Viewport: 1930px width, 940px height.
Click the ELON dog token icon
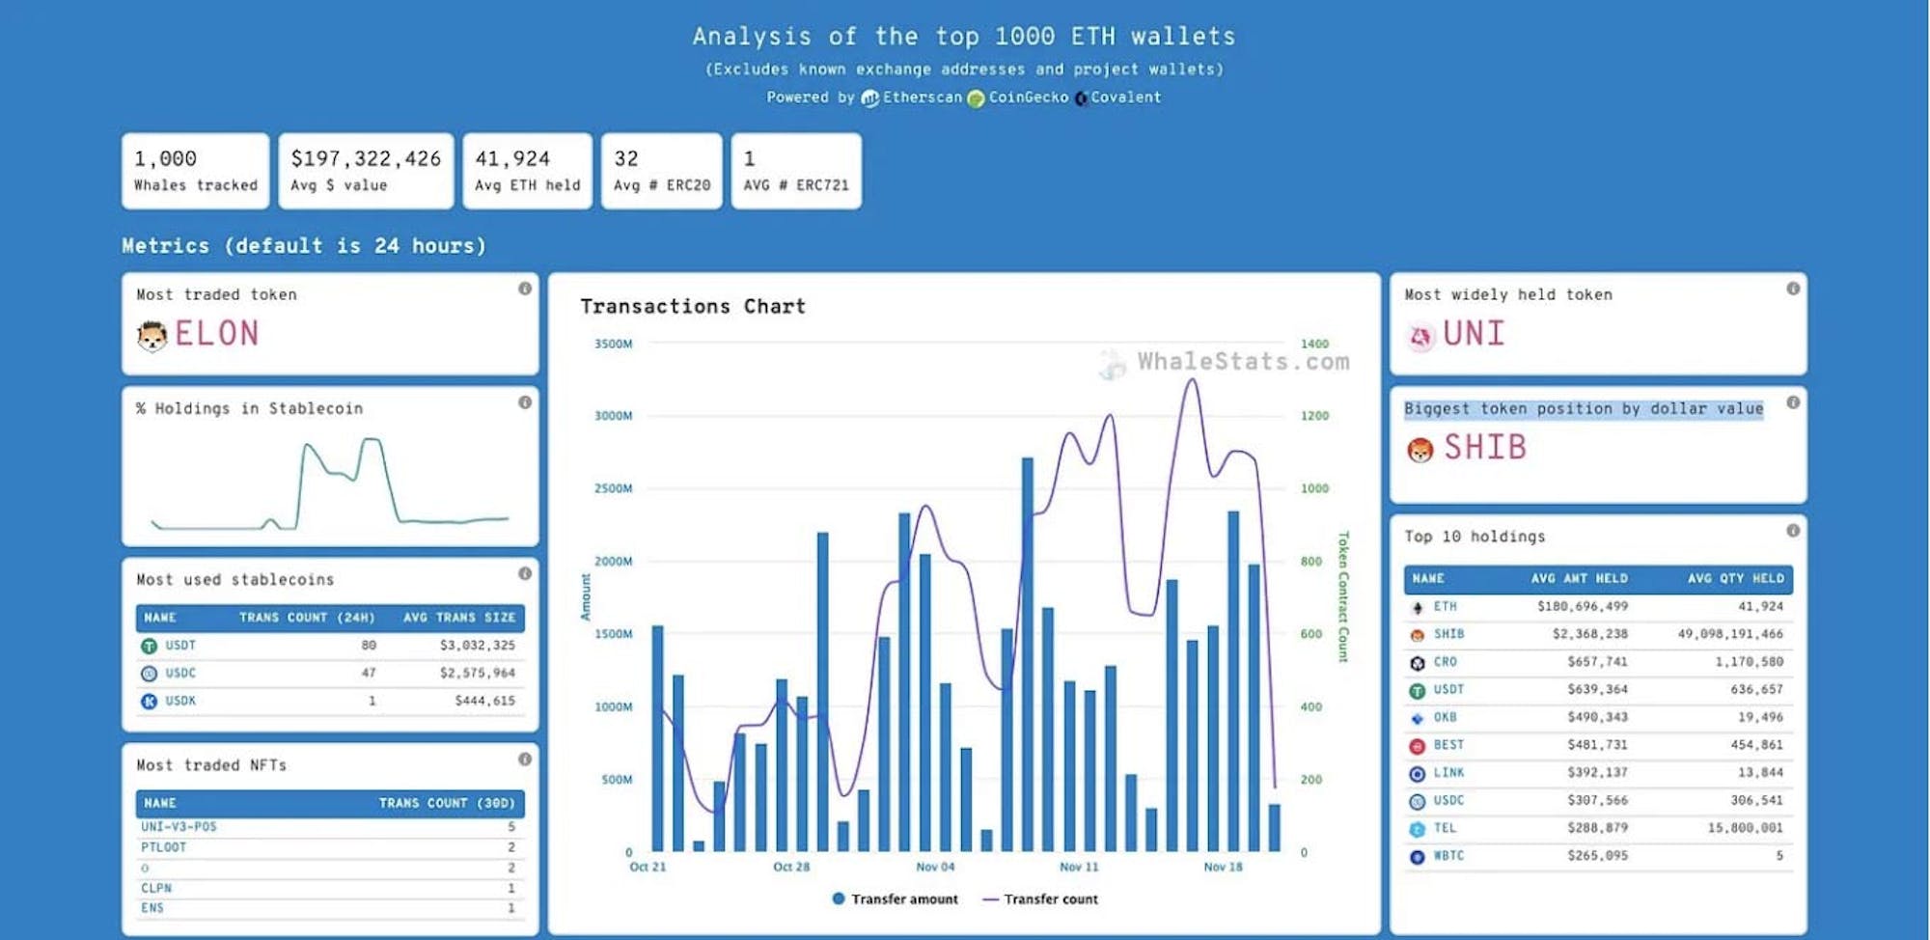point(152,336)
